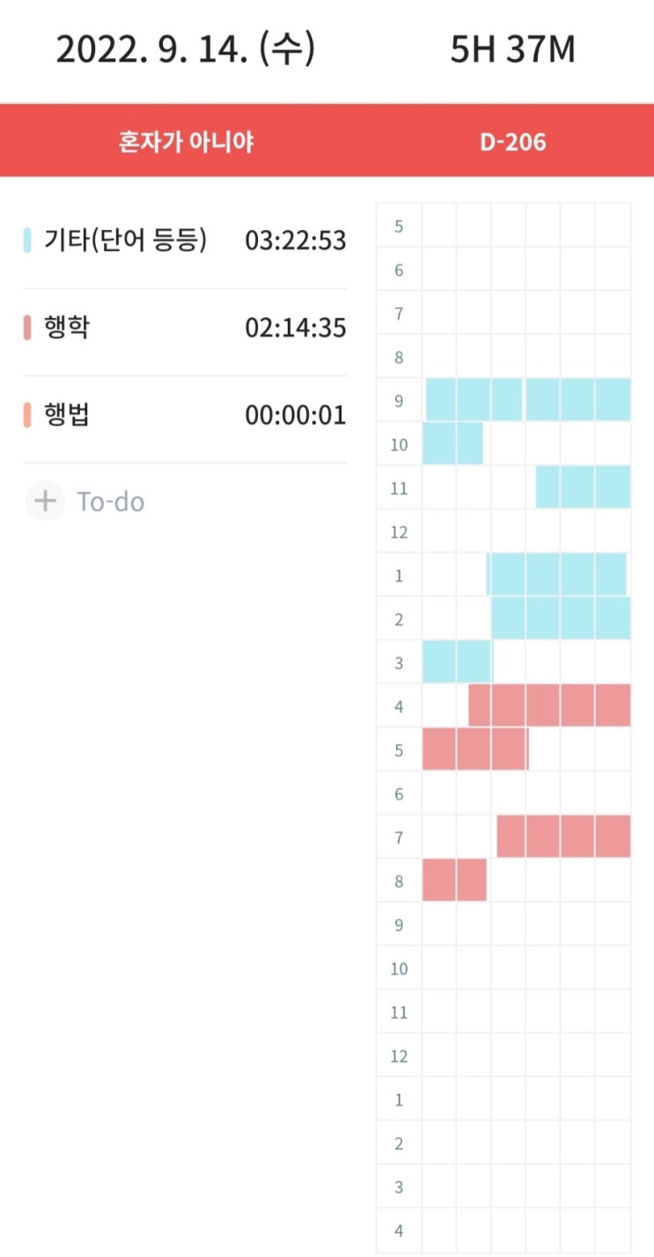
Task: Click the pink color marker beside 행학
Action: point(27,329)
